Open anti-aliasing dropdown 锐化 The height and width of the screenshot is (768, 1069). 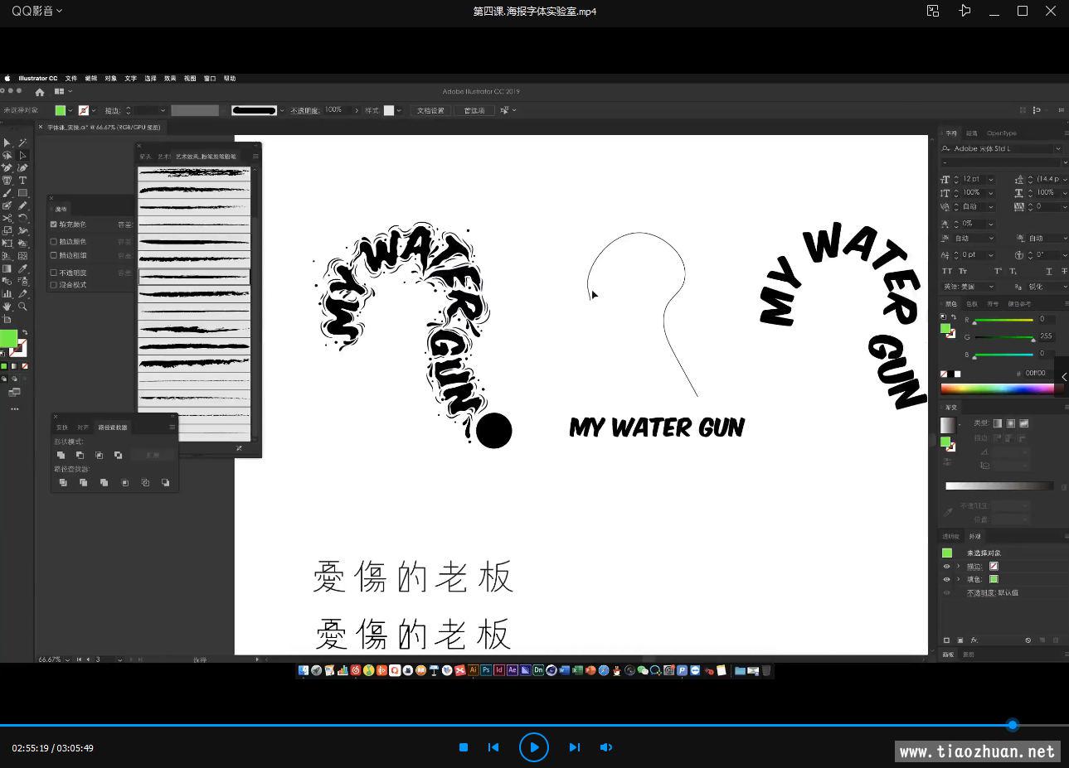coord(1066,287)
